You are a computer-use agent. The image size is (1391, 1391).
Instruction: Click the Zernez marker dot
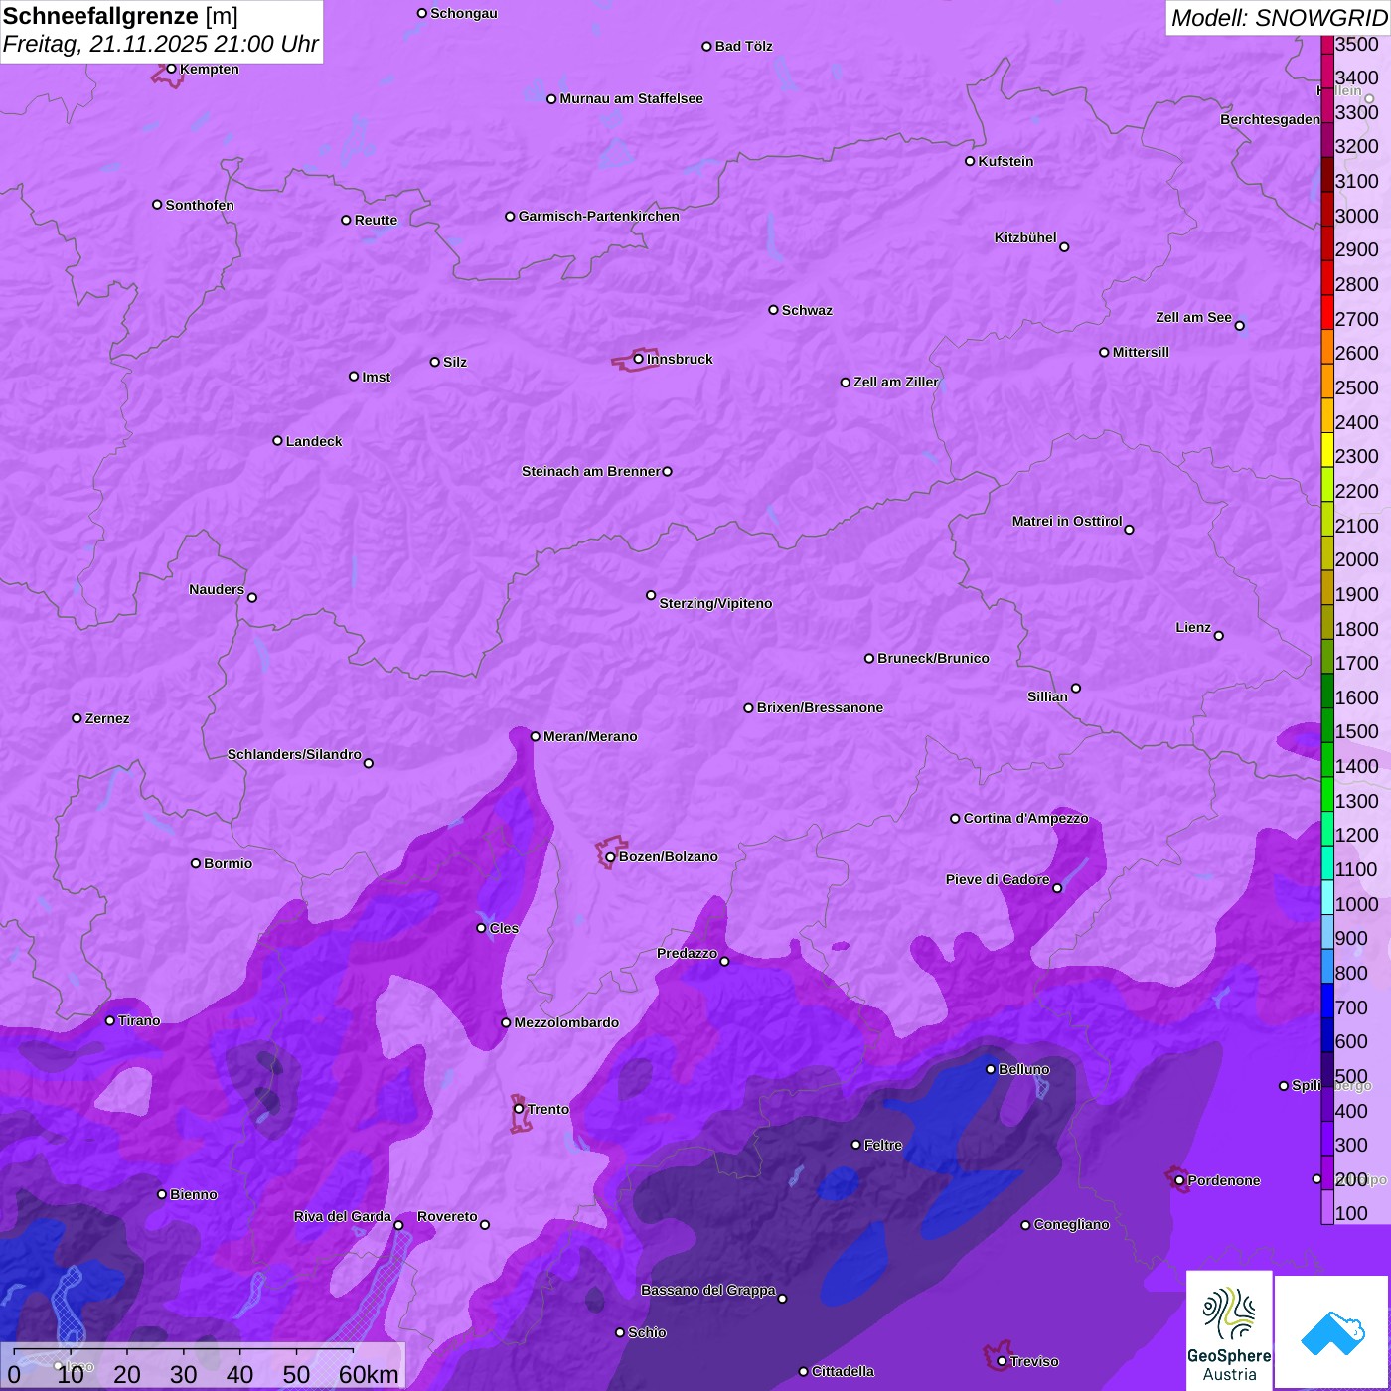click(77, 718)
